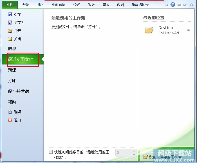Decrease the recent workbooks count spinner
This screenshot has height=163, width=197.
click(x=134, y=155)
